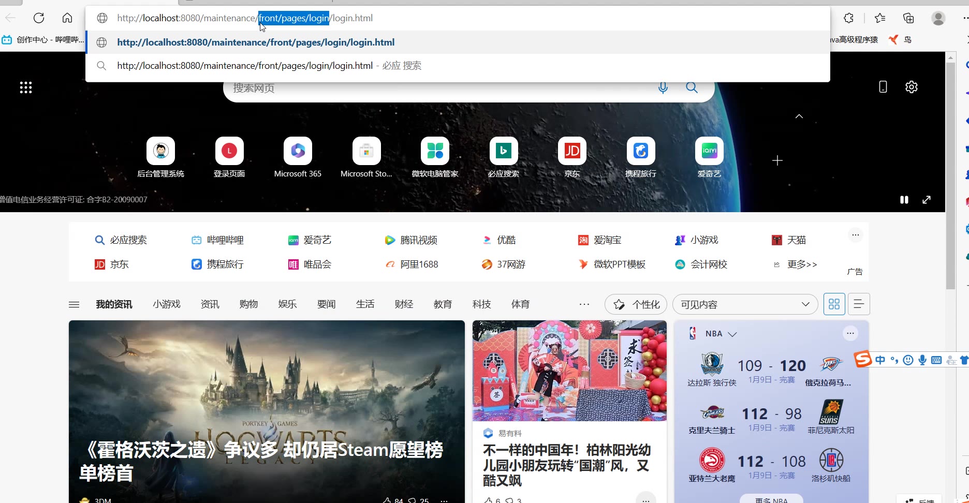
Task: Open the 爱奇艺 iQIYI shortcut tile
Action: click(709, 158)
